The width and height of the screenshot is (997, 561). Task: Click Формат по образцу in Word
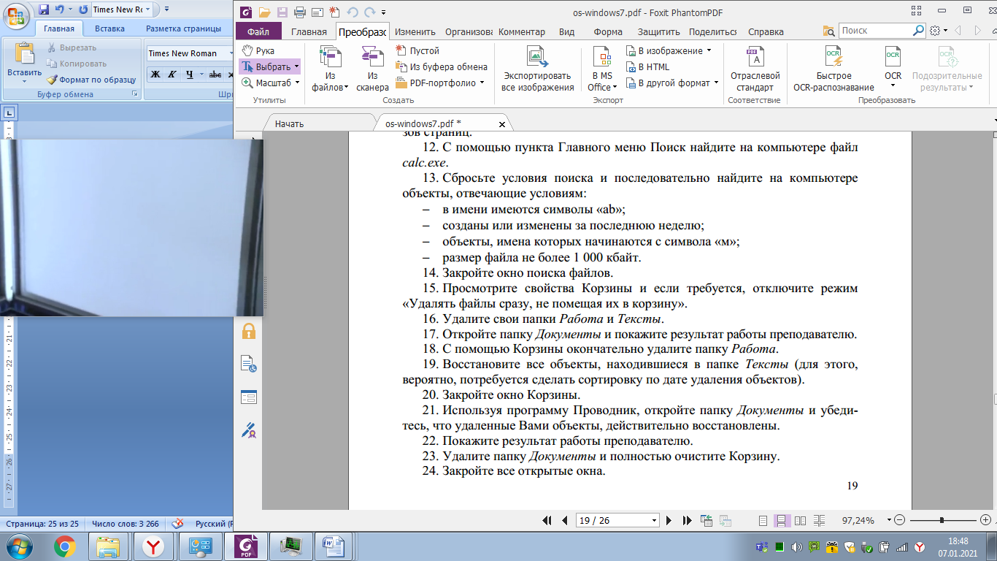[x=91, y=80]
